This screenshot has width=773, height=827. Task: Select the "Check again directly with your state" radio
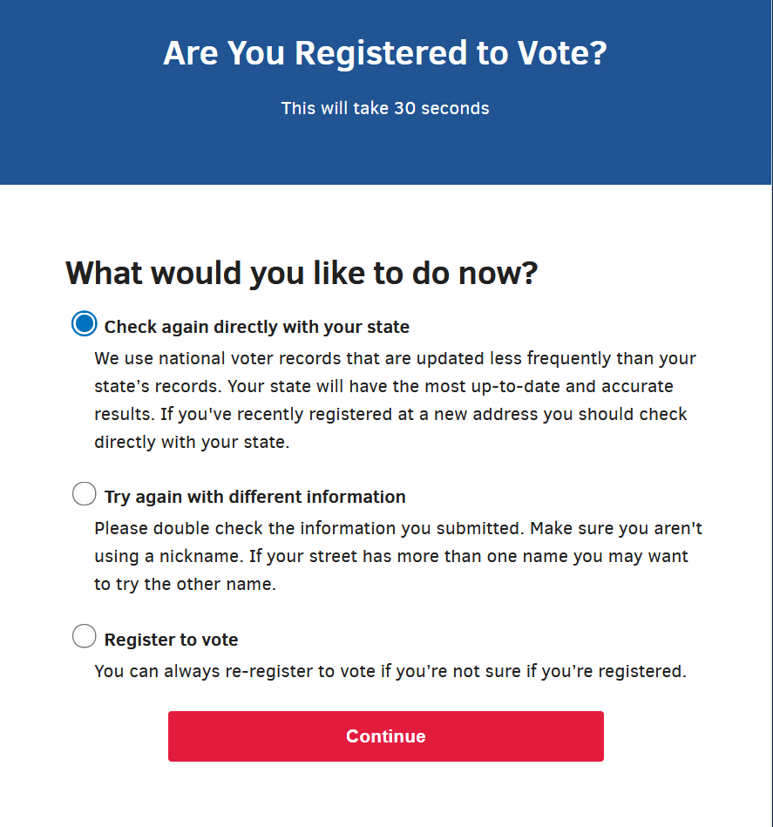(84, 323)
